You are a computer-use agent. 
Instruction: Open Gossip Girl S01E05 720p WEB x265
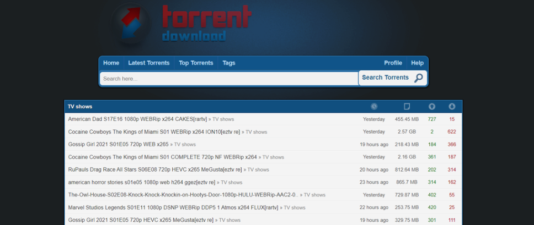[x=118, y=145]
